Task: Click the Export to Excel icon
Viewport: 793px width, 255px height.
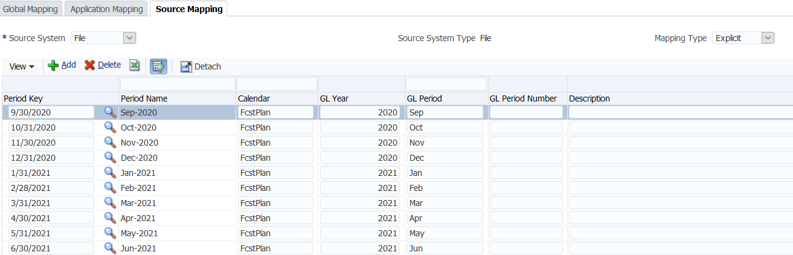Action: click(x=135, y=66)
